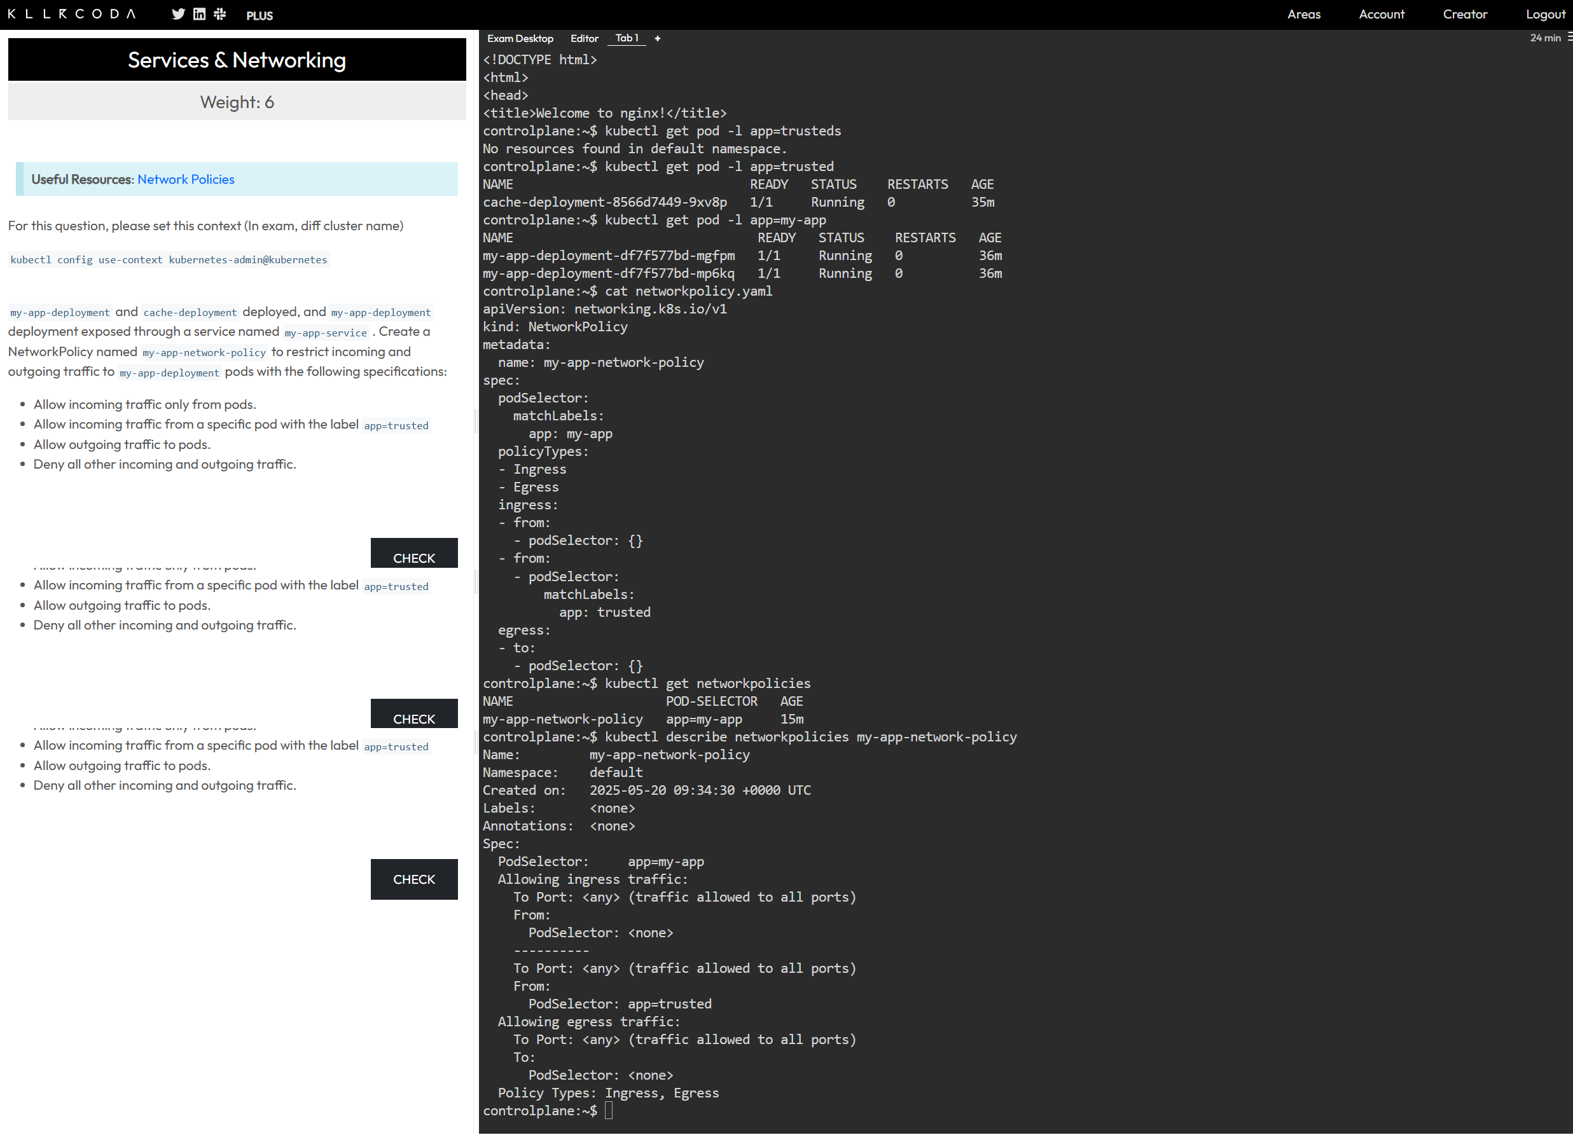Open the hamburger menu beside timer
The height and width of the screenshot is (1135, 1573).
point(1569,38)
